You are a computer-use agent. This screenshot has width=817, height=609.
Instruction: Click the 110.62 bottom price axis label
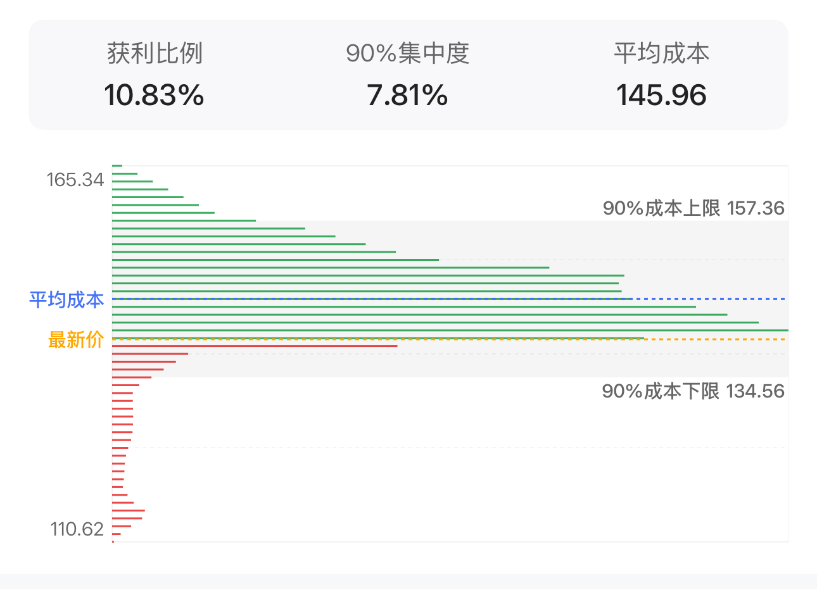click(77, 529)
